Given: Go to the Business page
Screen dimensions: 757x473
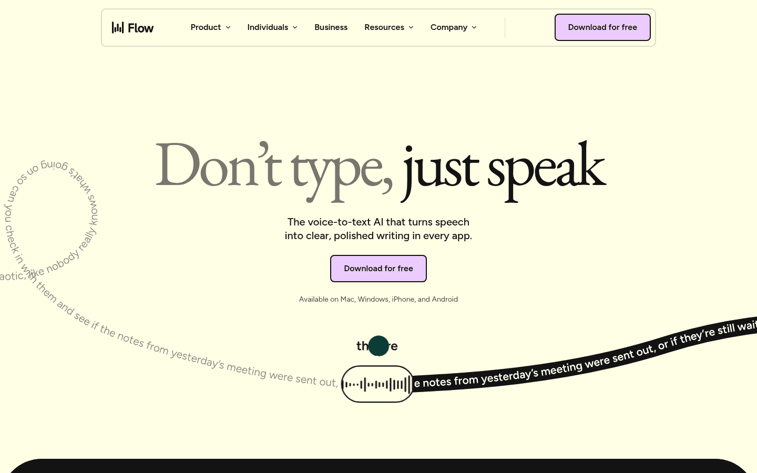Looking at the screenshot, I should point(331,27).
